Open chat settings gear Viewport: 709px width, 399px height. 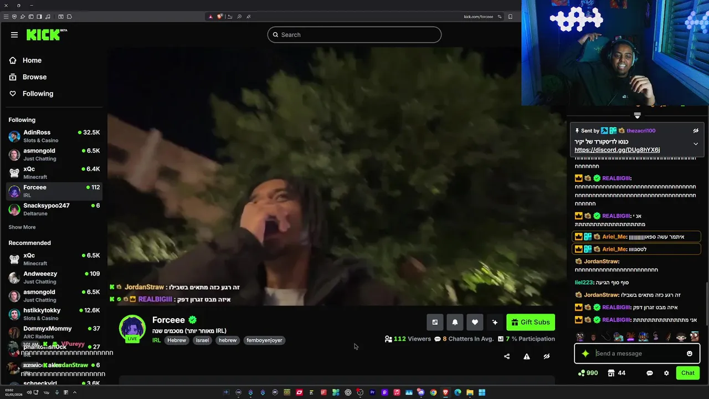tap(666, 373)
